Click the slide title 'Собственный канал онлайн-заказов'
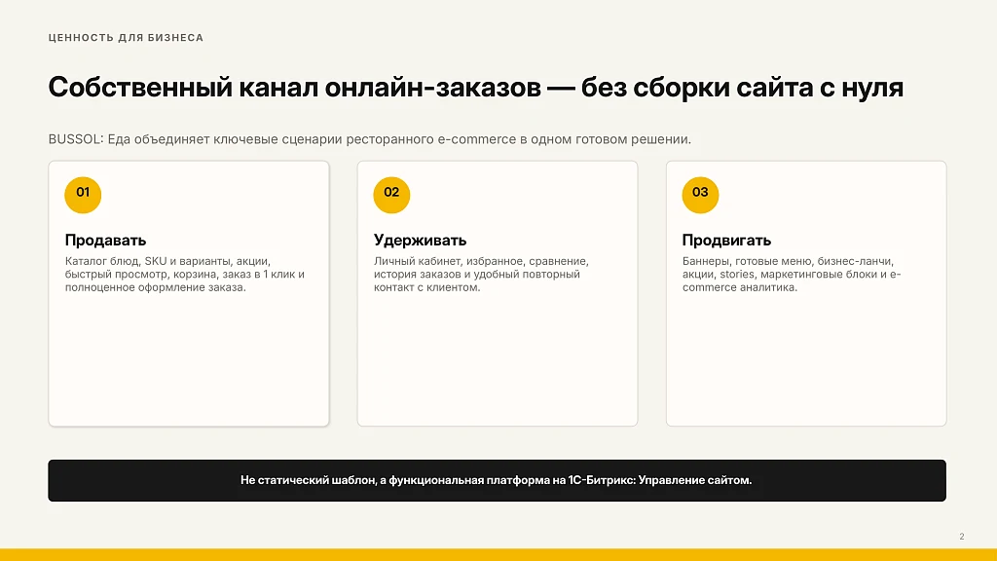The image size is (997, 561). [x=475, y=87]
